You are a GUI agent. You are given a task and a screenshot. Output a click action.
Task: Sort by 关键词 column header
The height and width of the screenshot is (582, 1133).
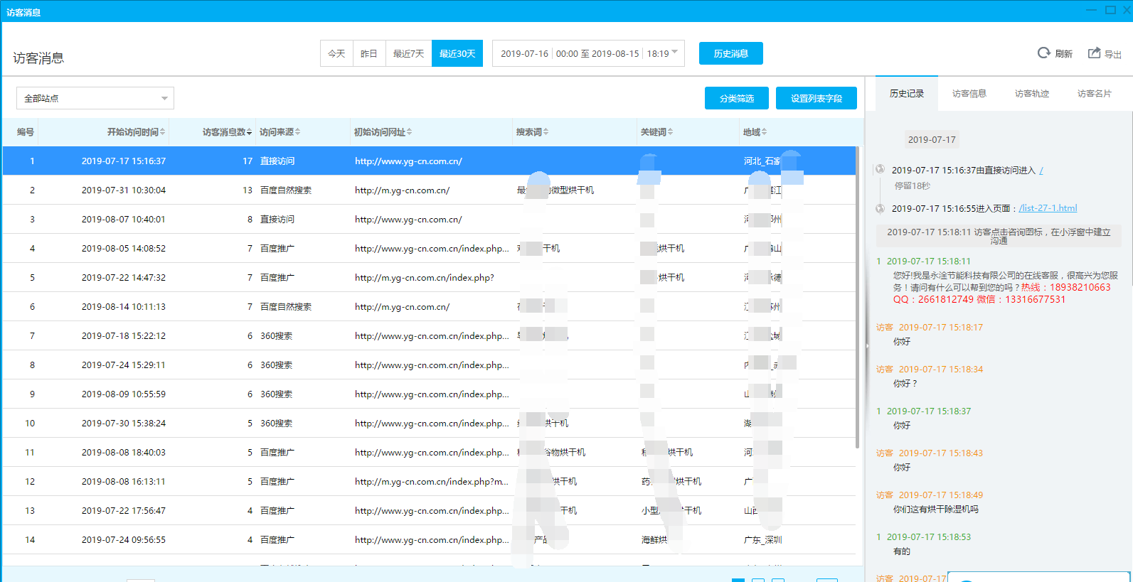(x=656, y=132)
